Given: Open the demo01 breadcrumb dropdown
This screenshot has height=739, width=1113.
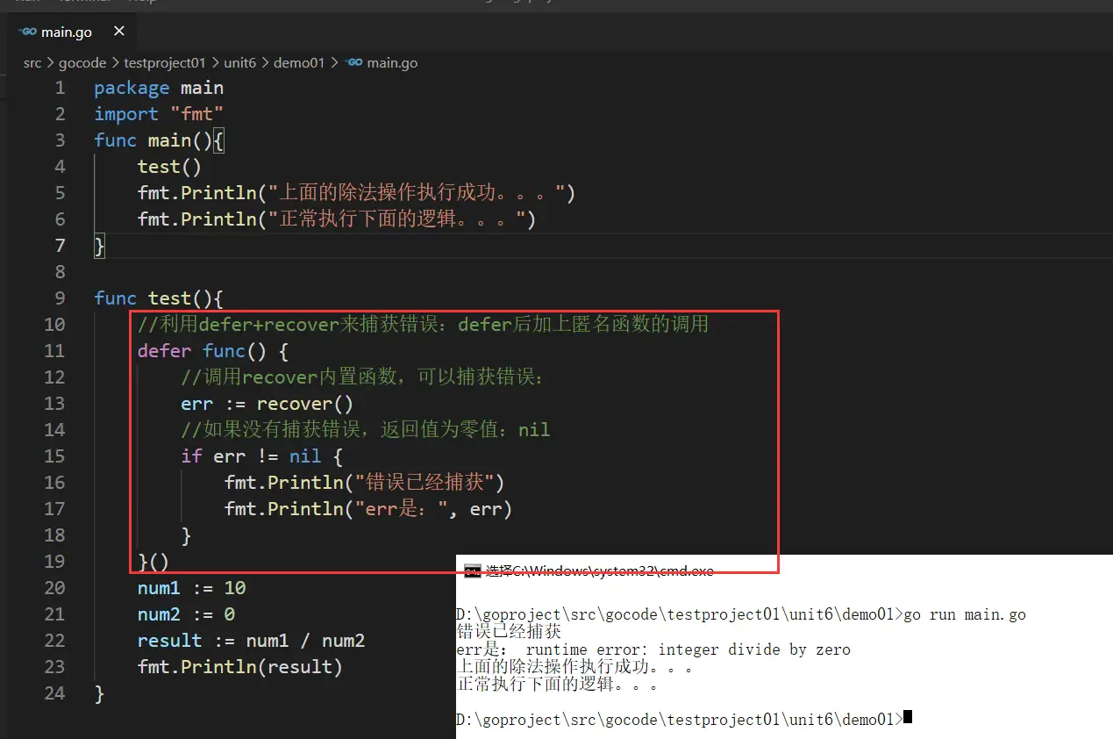Looking at the screenshot, I should 299,62.
